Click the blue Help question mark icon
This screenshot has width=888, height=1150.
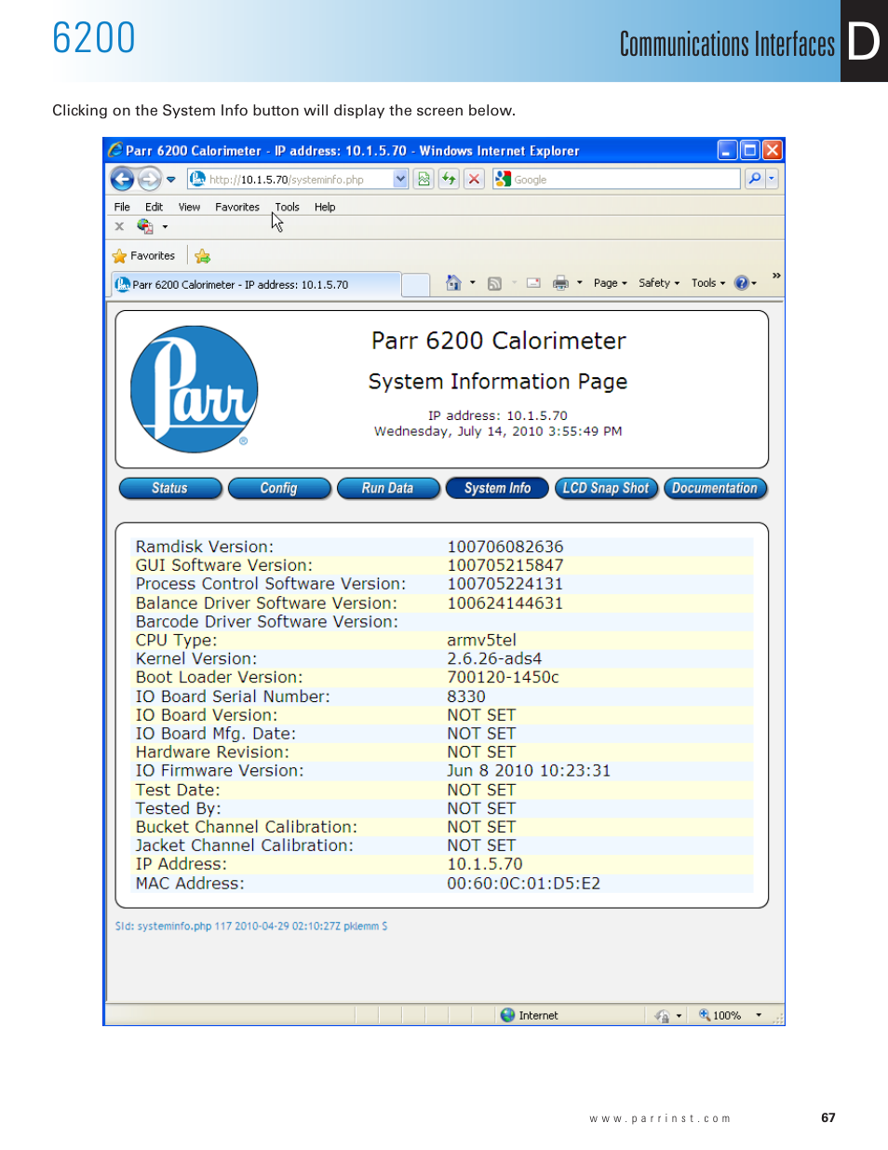tap(741, 283)
